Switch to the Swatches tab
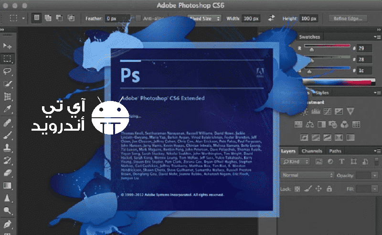The width and height of the screenshot is (382, 235). tap(309, 37)
